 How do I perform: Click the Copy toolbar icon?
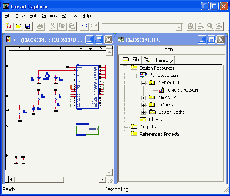tap(62, 26)
